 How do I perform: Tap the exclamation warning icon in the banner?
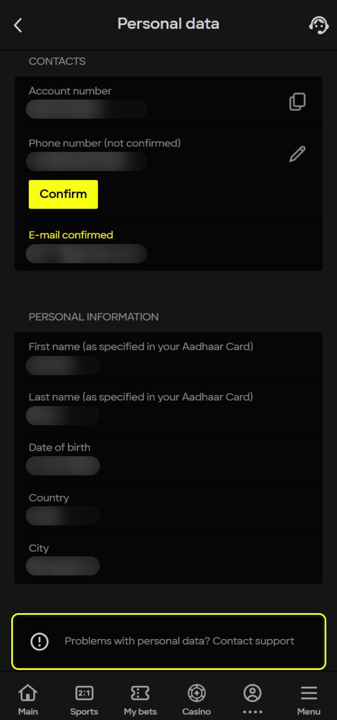click(x=39, y=641)
